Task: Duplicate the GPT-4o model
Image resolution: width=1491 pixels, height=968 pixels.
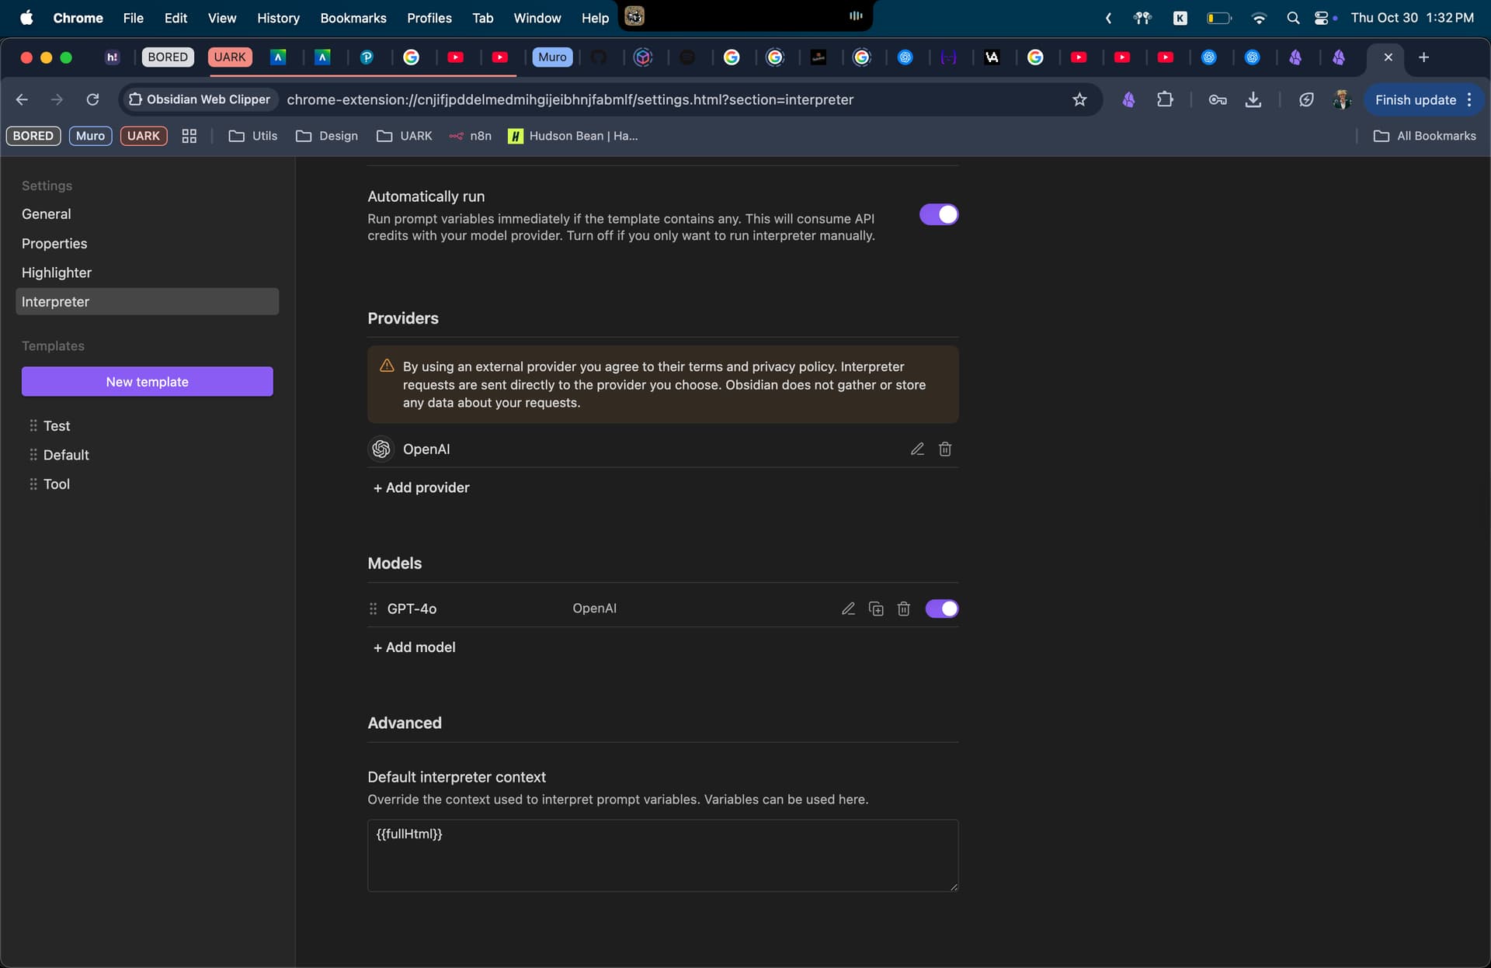Action: click(x=876, y=609)
